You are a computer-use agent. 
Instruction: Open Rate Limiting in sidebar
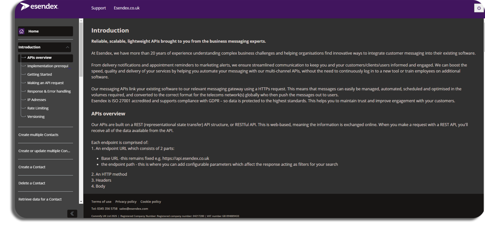coord(38,108)
